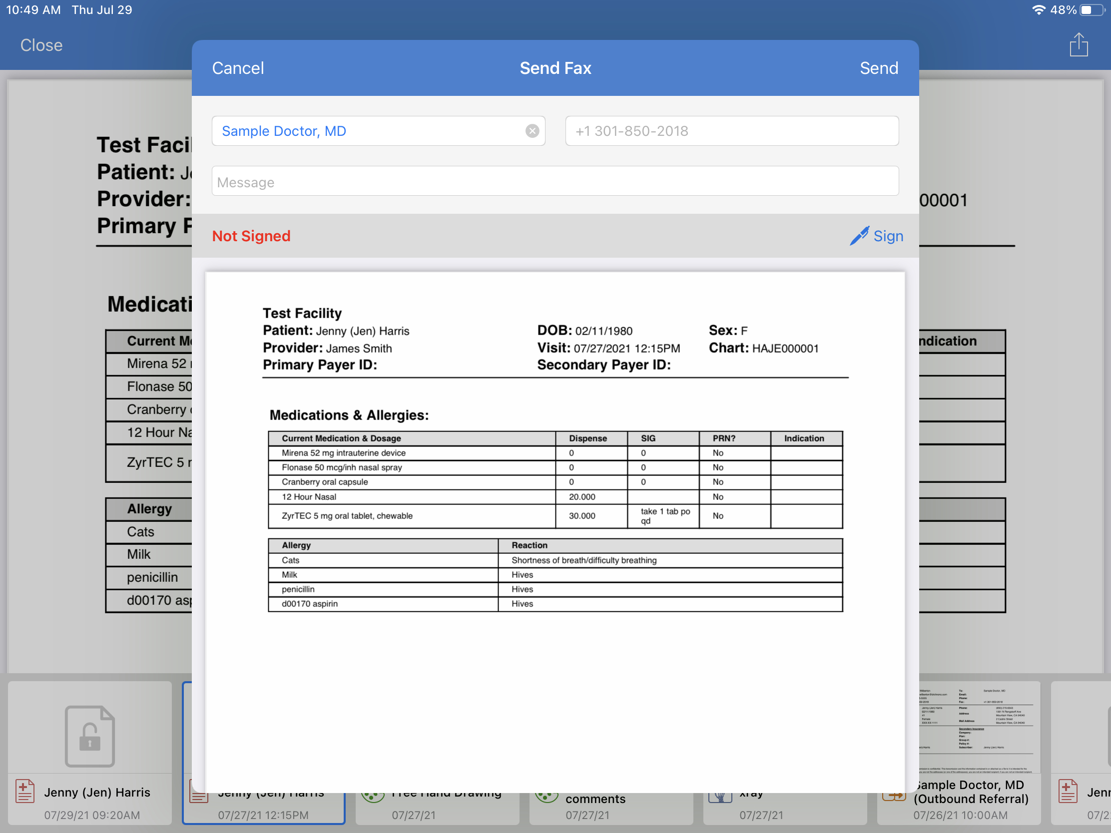This screenshot has width=1111, height=833.
Task: Tap the penicillin allergy row in preview
Action: pos(555,589)
